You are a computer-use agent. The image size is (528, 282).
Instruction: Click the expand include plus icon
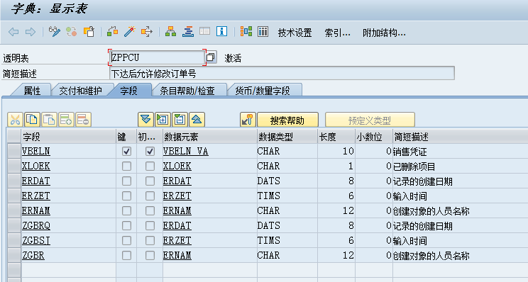click(163, 120)
